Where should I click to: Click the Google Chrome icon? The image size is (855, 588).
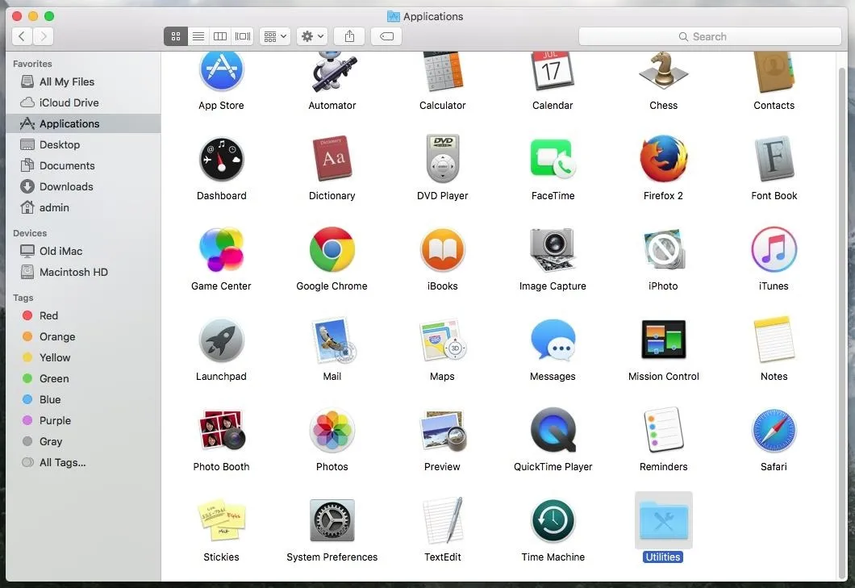coord(332,249)
